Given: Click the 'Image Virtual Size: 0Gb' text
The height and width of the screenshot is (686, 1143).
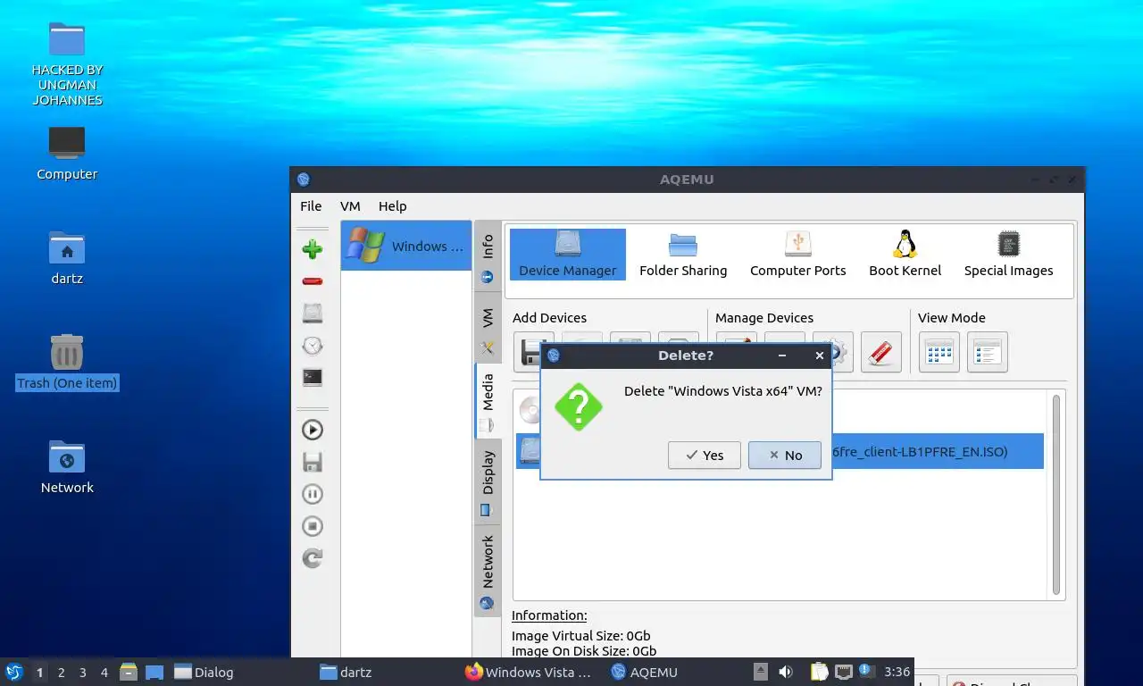Looking at the screenshot, I should tap(580, 636).
